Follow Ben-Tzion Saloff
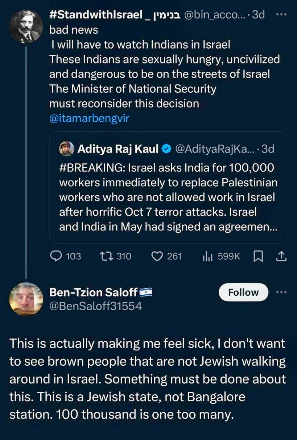This screenshot has width=297, height=440. pos(243,292)
